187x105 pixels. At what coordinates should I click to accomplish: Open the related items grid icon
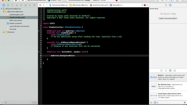click(x=40, y=5)
